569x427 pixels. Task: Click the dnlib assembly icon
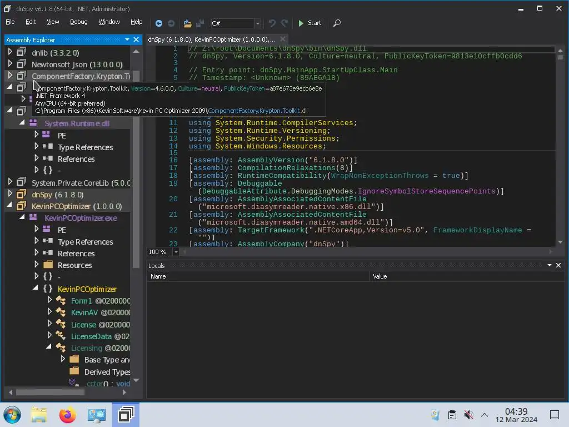point(22,52)
